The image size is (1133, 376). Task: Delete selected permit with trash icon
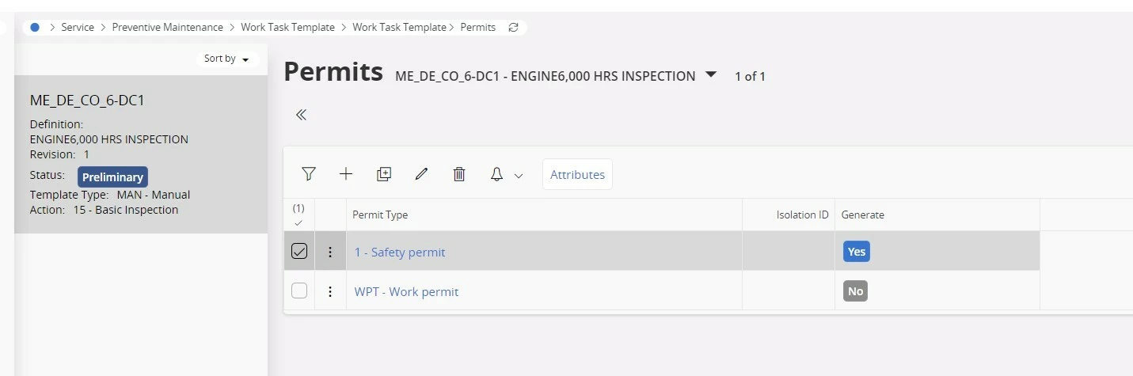point(459,174)
